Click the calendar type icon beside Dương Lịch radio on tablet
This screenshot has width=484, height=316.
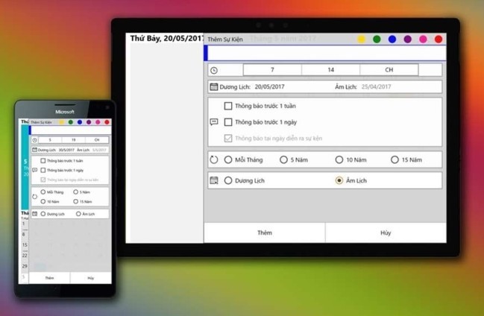(x=214, y=180)
